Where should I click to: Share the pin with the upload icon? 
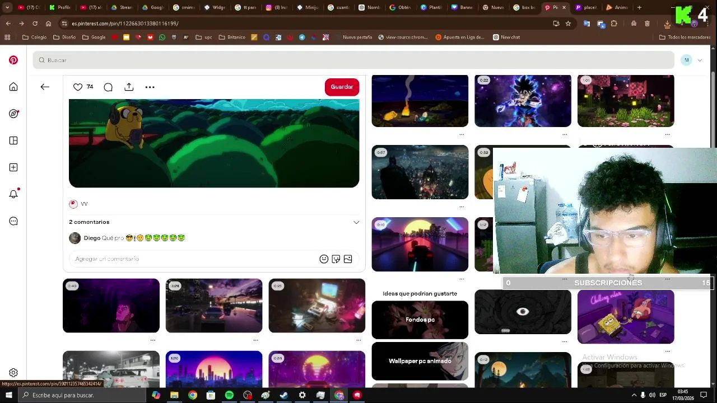pyautogui.click(x=129, y=87)
